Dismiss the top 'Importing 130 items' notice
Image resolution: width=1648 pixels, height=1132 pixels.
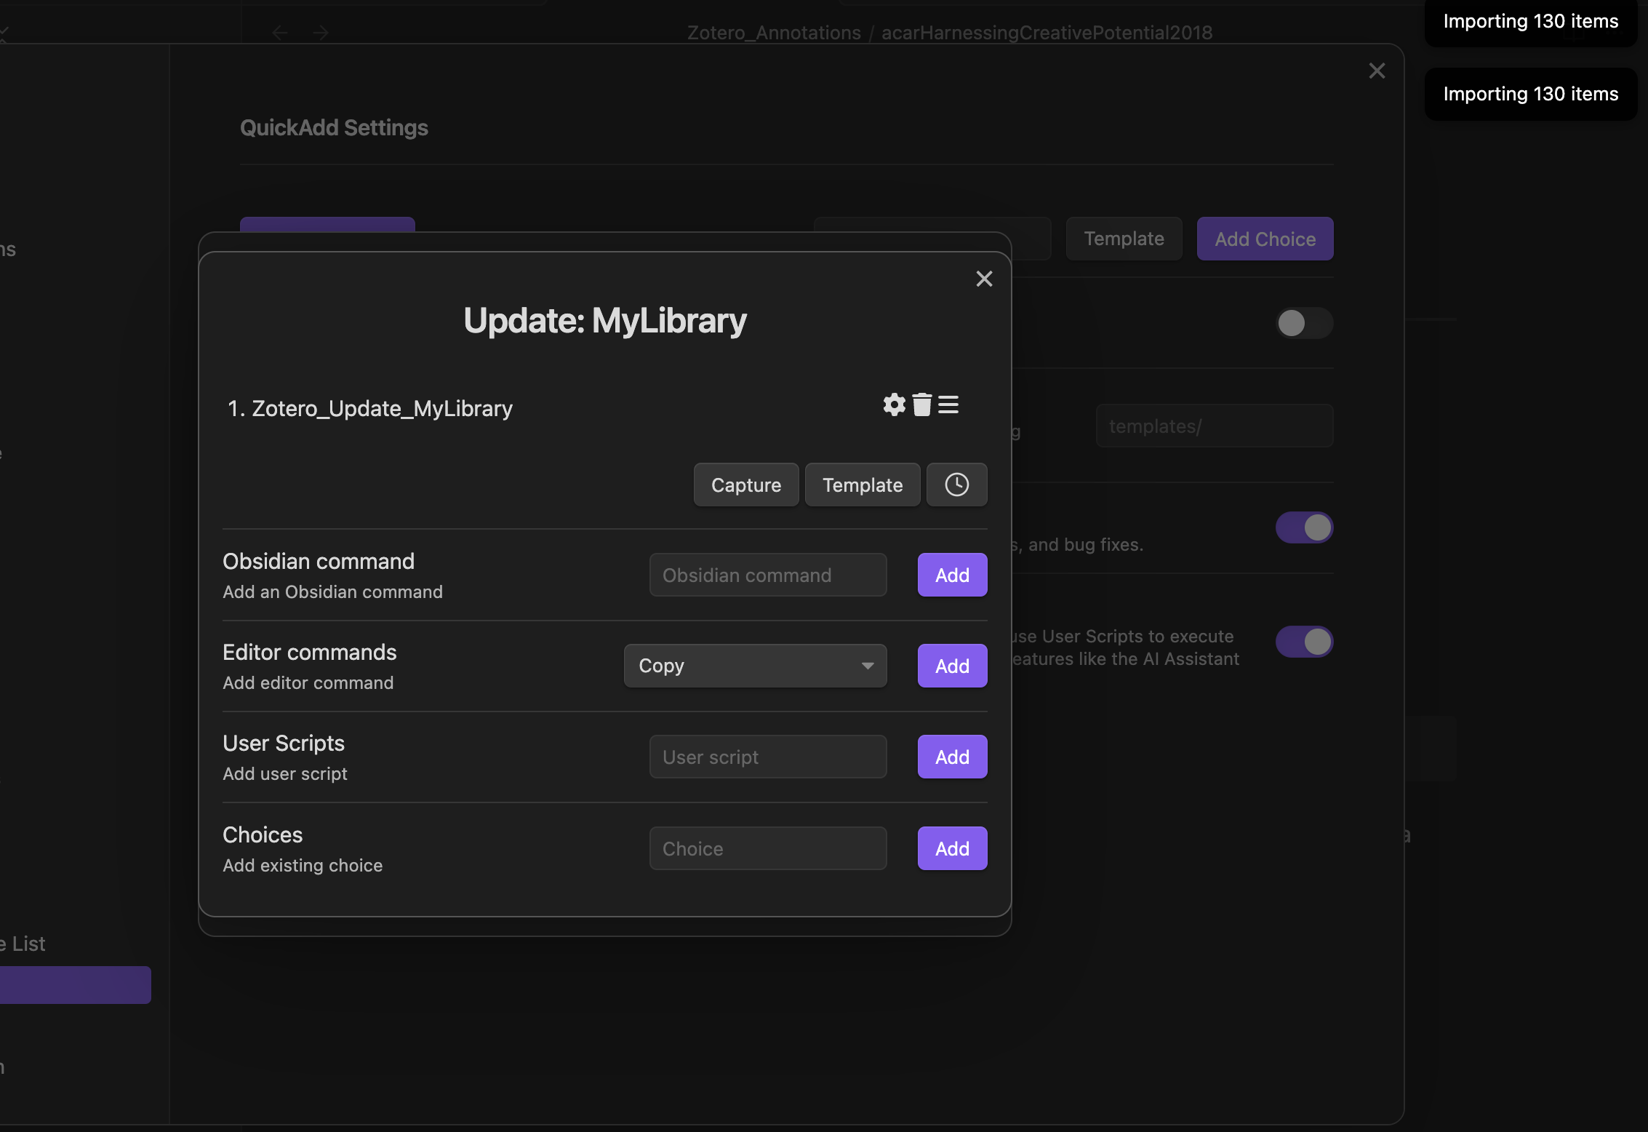click(1530, 22)
